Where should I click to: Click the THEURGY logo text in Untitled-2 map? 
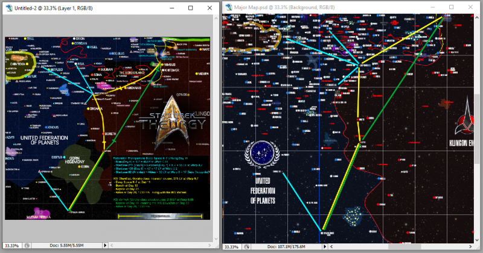click(173, 124)
